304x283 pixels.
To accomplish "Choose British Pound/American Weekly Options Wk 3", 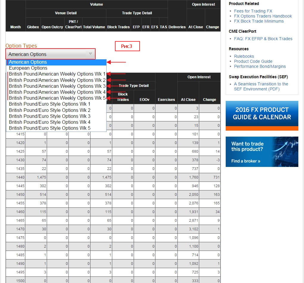I will [56, 86].
